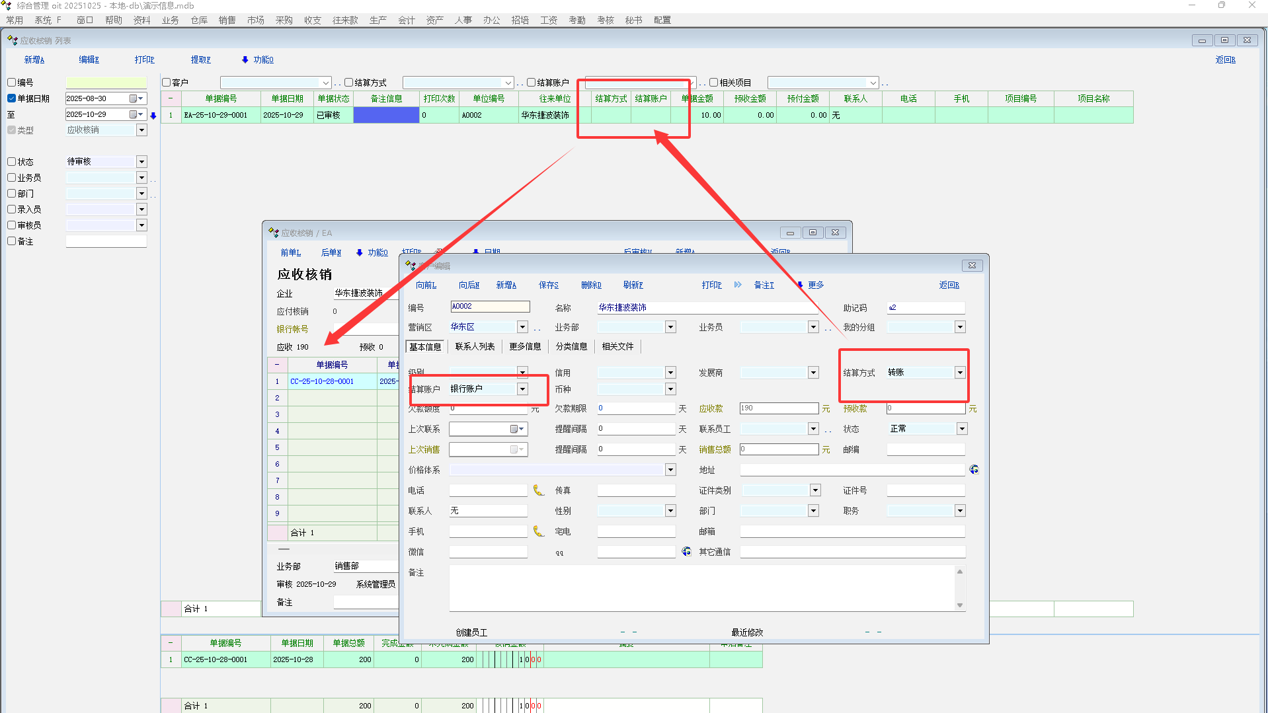The width and height of the screenshot is (1268, 713).
Task: Check the 客户 filter checkbox
Action: 167,83
